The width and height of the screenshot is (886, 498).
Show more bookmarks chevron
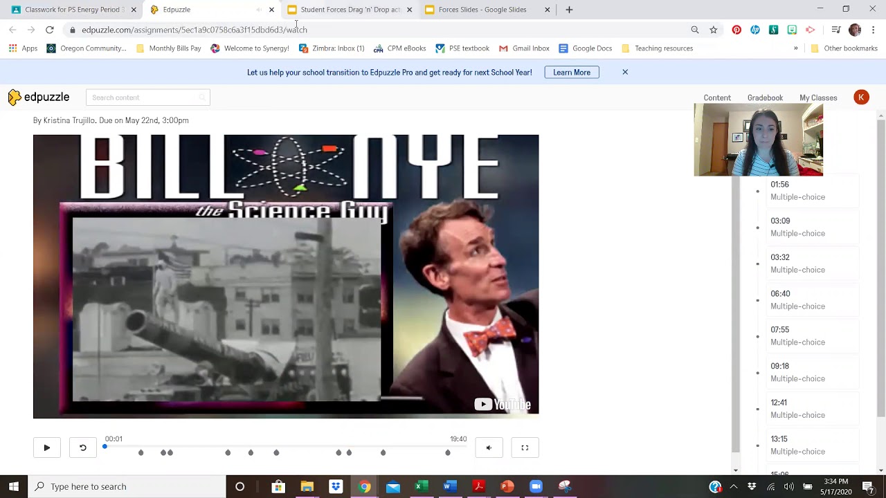click(x=795, y=48)
